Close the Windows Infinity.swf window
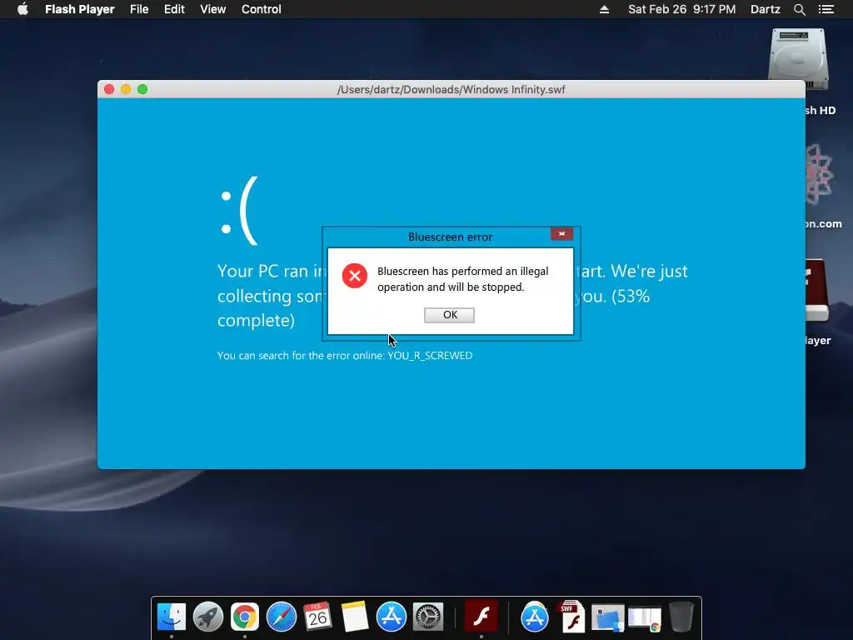 109,89
